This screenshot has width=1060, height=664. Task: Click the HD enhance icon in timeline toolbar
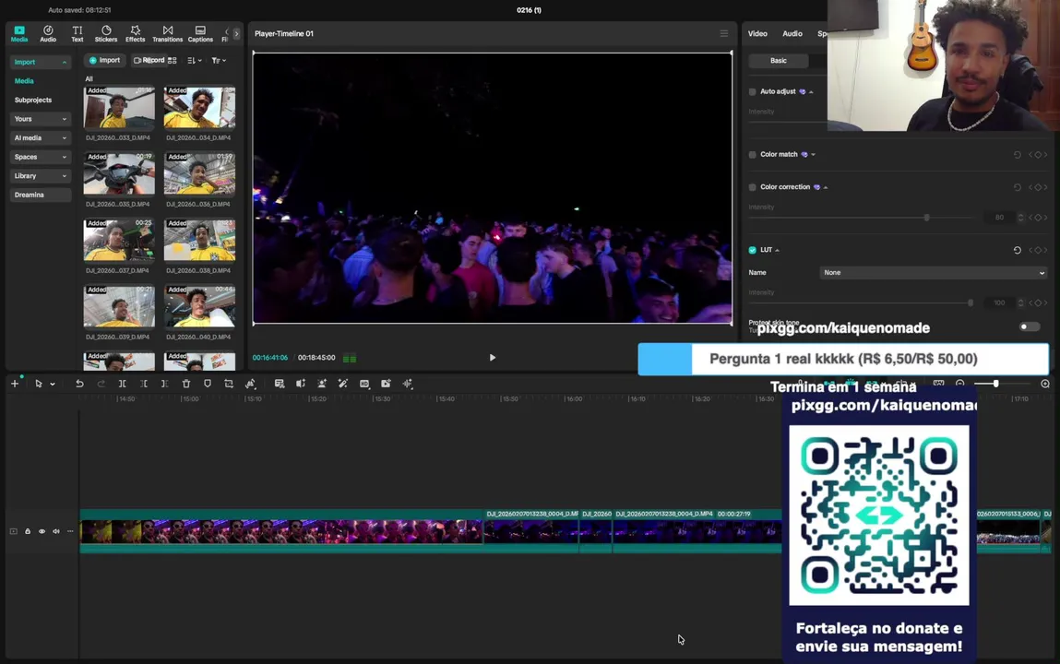pyautogui.click(x=364, y=384)
